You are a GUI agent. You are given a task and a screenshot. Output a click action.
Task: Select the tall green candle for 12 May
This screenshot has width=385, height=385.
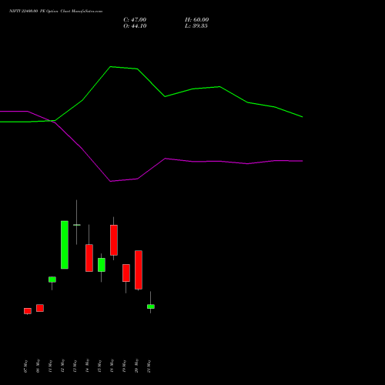point(65,245)
